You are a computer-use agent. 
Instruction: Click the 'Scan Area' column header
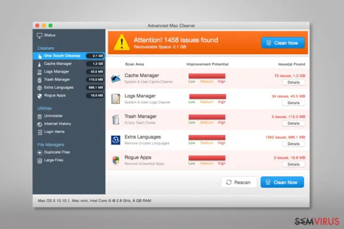134,64
